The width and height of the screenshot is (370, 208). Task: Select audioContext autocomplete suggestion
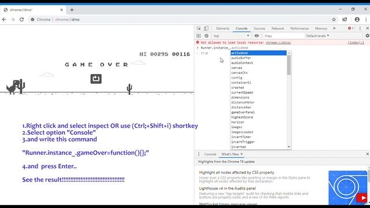(258, 63)
